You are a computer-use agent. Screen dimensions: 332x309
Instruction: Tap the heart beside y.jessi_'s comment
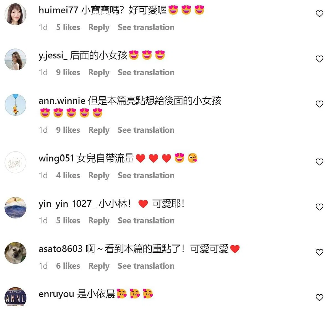319,59
